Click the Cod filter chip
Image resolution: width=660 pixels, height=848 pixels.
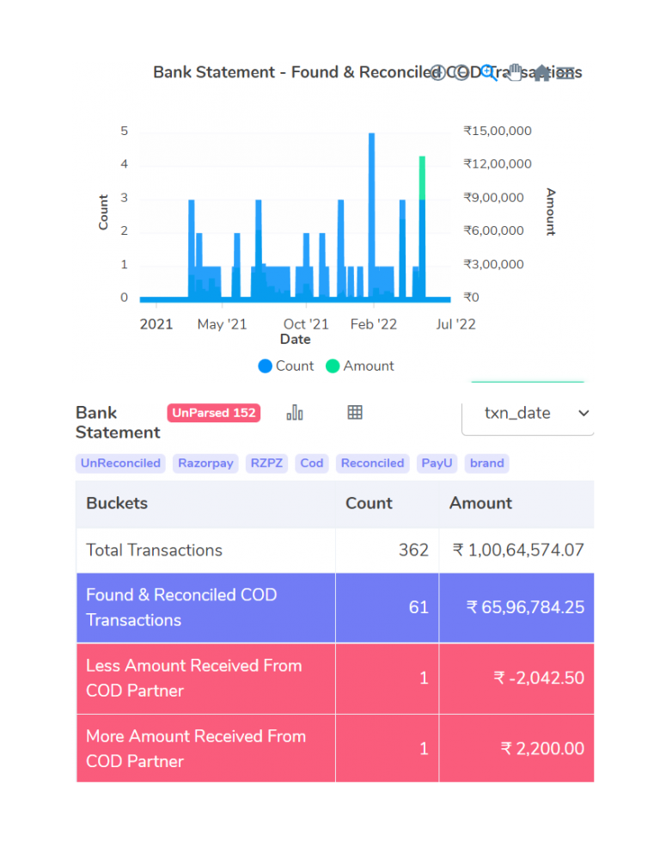coord(311,463)
